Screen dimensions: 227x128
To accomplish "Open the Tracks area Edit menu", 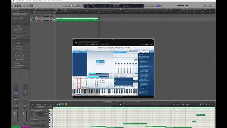I will (35, 10).
